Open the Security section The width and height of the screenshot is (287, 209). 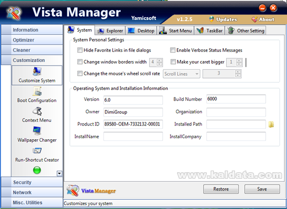[32, 182]
